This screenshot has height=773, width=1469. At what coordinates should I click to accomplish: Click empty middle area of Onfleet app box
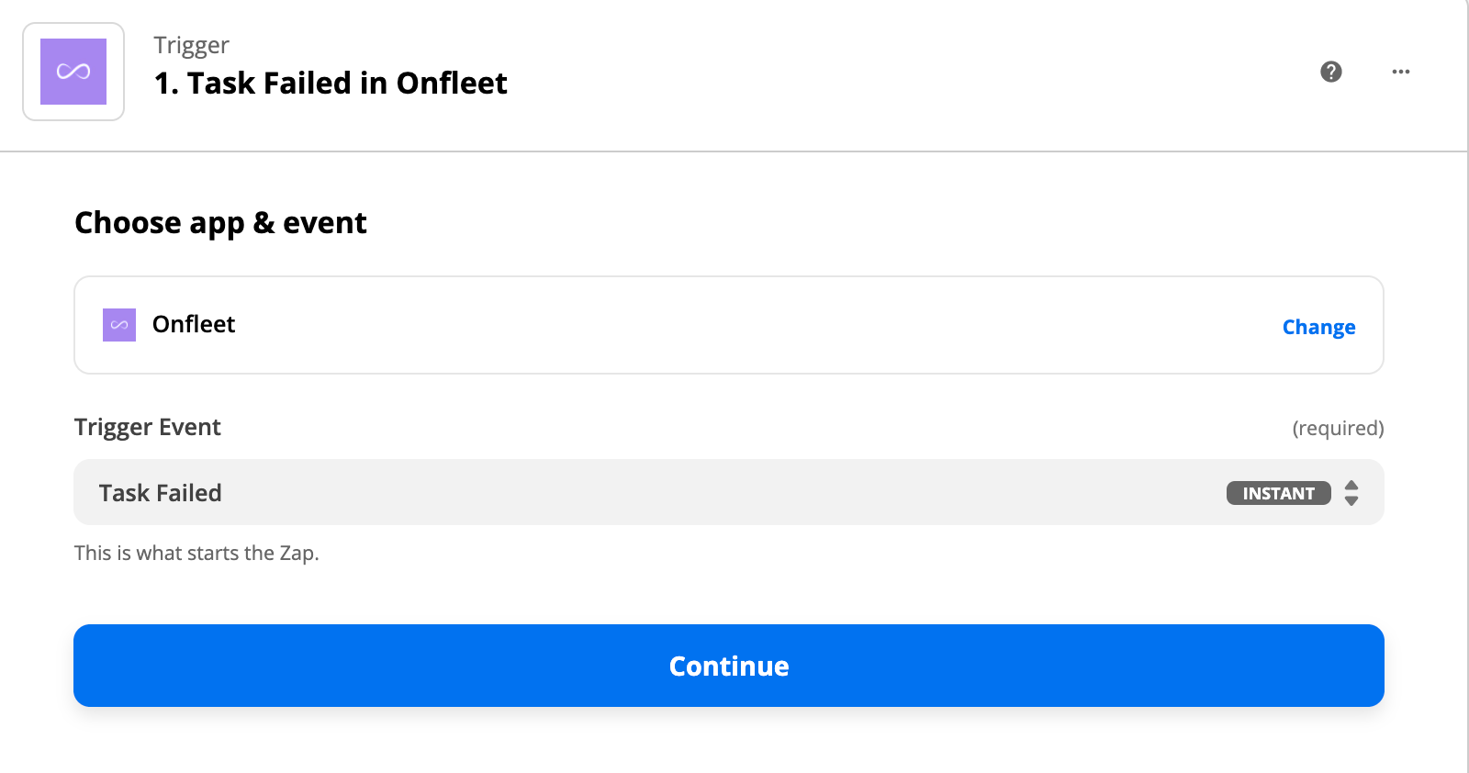pos(734,325)
